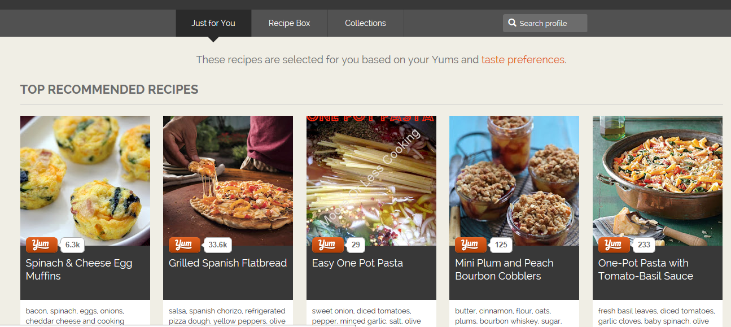Click the 125 yum count badge
The image size is (731, 327).
pos(501,245)
